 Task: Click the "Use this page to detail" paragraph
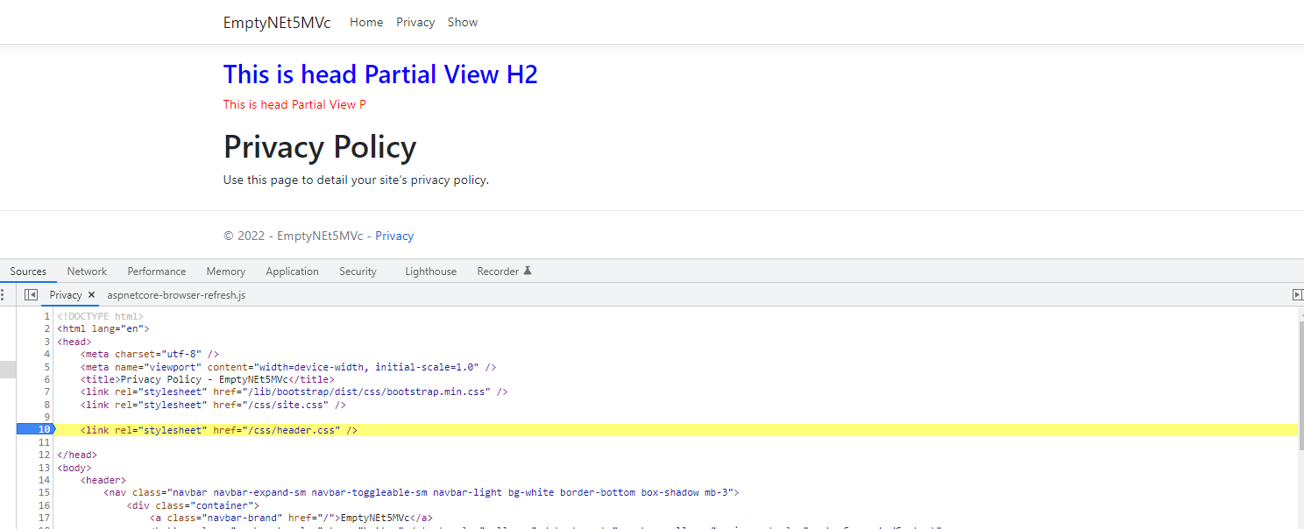click(356, 180)
